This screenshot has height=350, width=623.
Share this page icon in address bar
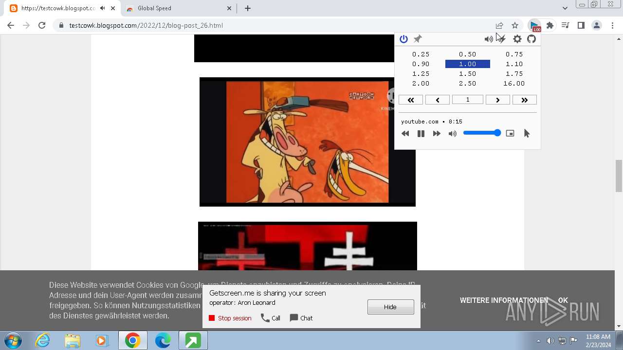(x=499, y=25)
